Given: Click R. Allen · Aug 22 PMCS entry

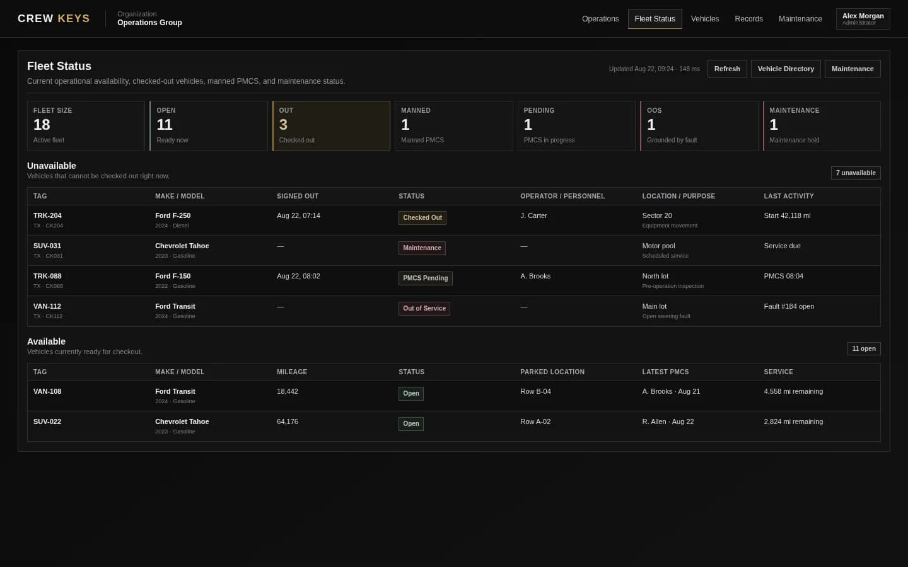Looking at the screenshot, I should tap(668, 421).
